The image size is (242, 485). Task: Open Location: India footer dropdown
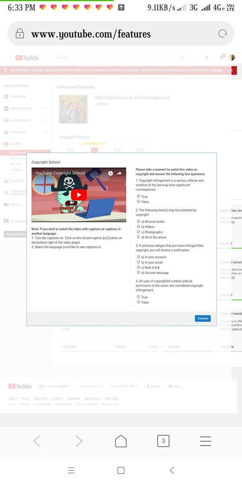91,386
